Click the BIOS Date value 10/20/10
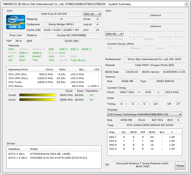191x175 pixels. point(132,72)
